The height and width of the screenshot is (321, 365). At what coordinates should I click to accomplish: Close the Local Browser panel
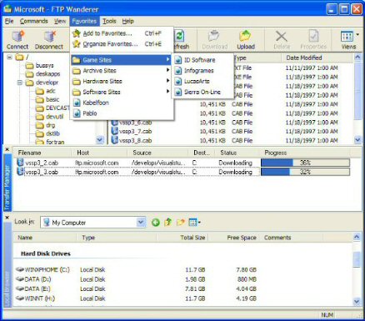click(x=7, y=218)
